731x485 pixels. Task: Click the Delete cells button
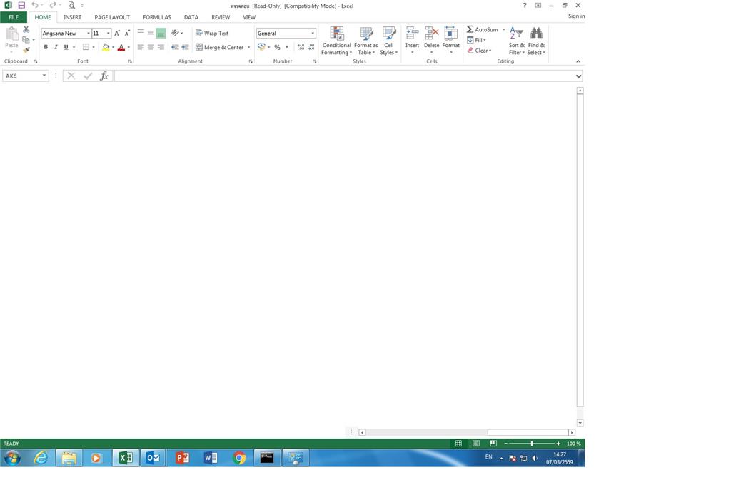431,40
